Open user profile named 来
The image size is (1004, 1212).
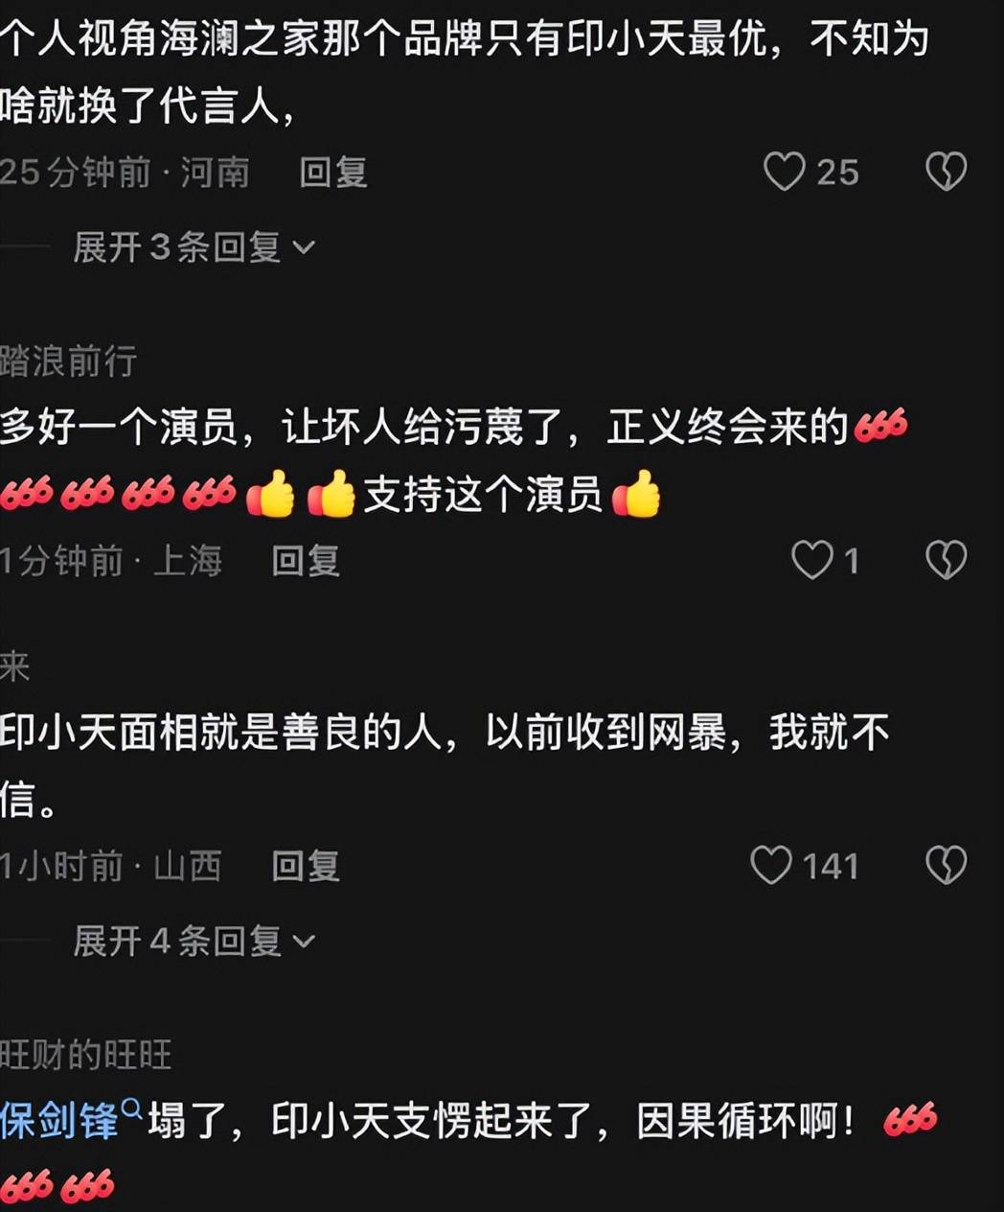coord(15,666)
